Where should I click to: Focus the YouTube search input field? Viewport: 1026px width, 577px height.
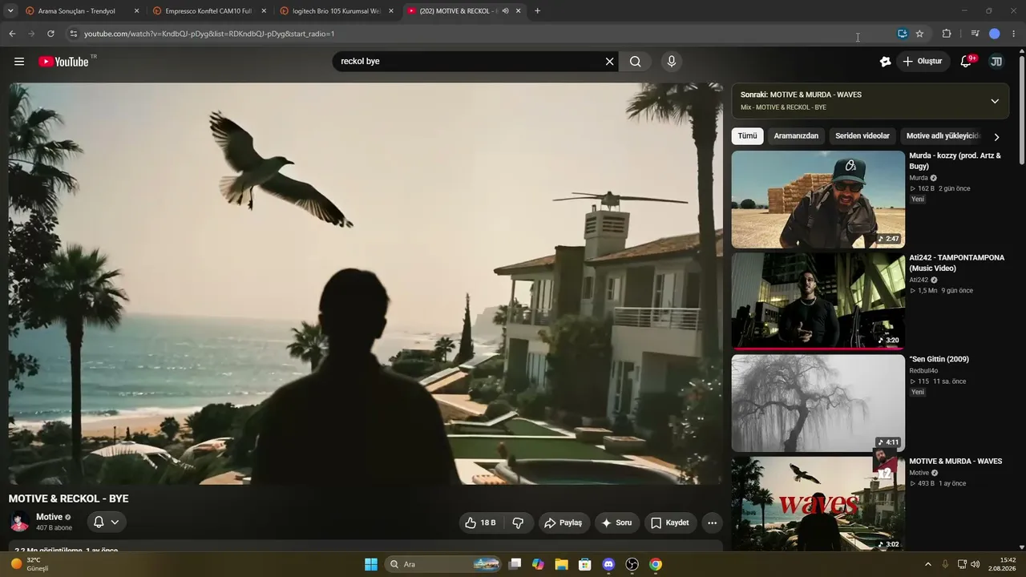coord(469,62)
